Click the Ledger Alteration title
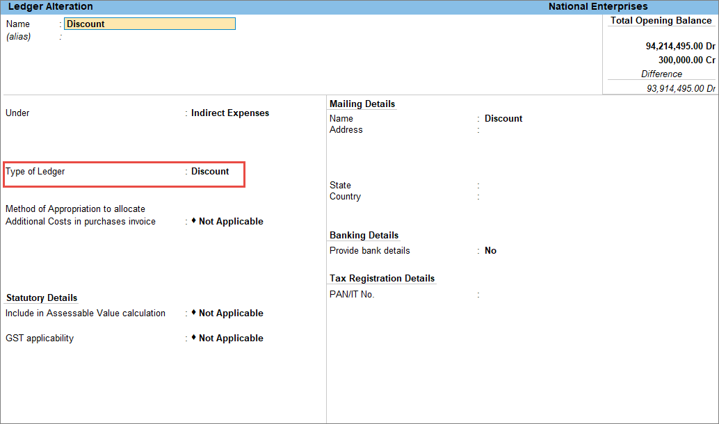 [51, 6]
